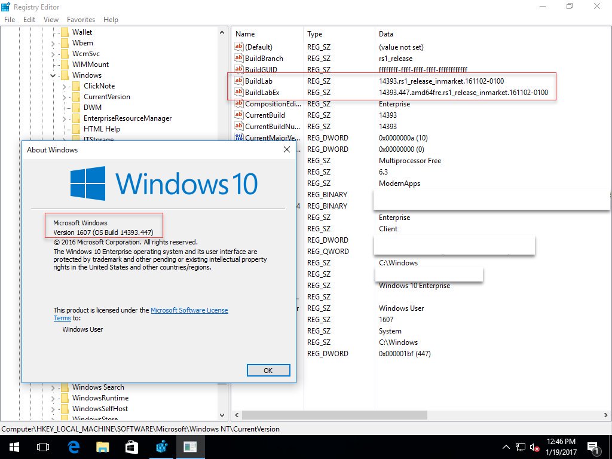Select the rs1_release data cell
This screenshot has width=612, height=459.
click(396, 58)
